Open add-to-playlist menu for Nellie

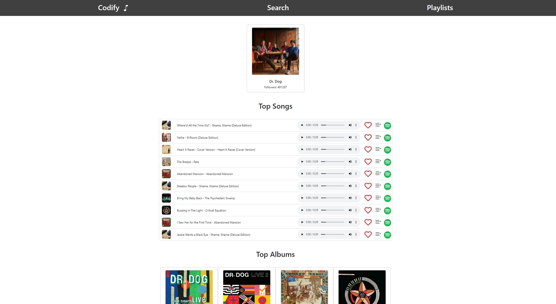(378, 137)
